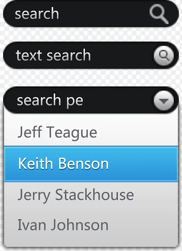The image size is (182, 251).
Task: Collapse the suggestions with the round arrow button
Action: tap(164, 101)
